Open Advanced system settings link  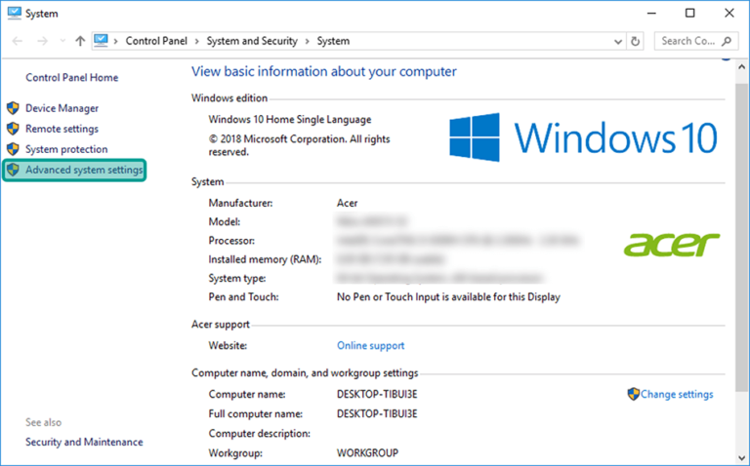click(x=84, y=170)
